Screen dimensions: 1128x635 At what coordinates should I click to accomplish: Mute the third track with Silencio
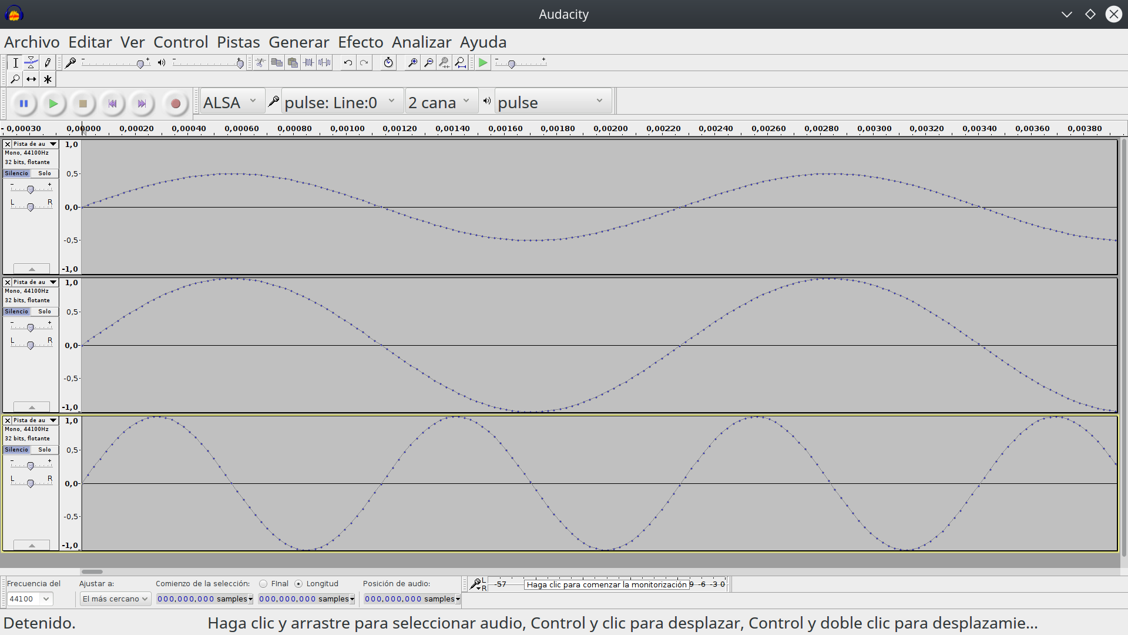coord(16,450)
